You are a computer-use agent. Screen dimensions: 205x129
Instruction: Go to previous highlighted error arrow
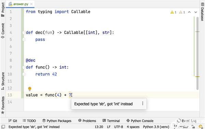coord(189,12)
